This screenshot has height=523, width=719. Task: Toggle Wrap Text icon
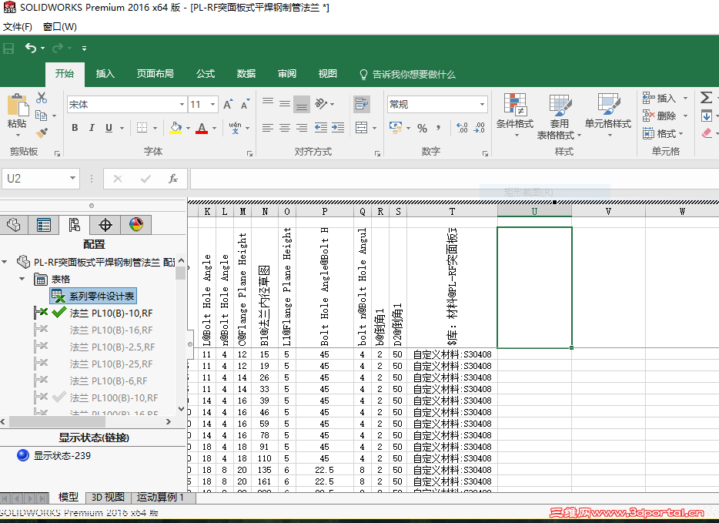point(362,104)
